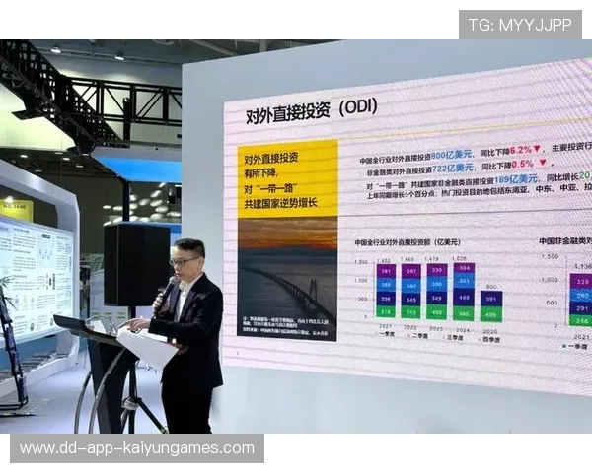Click the black loudspeaker behind the presenter
Screen dimensions: 592x473
coord(137,264)
